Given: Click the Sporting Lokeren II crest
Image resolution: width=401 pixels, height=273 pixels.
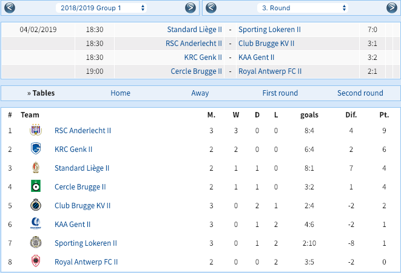Looking at the screenshot, I should click(36, 243).
